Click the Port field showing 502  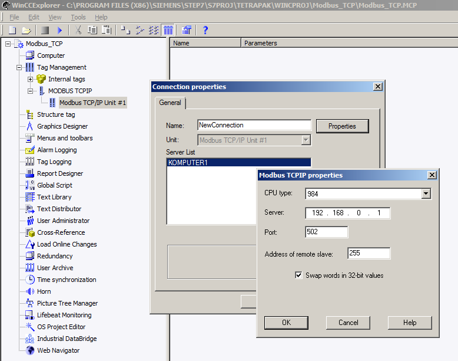click(x=326, y=232)
